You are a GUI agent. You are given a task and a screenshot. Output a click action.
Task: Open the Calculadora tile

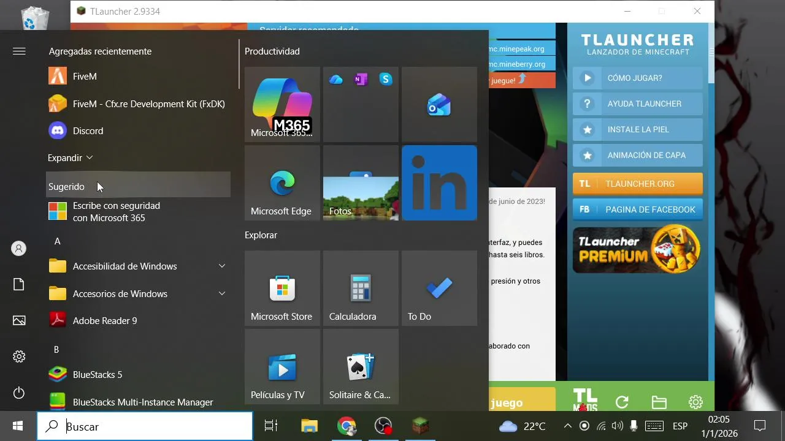pyautogui.click(x=361, y=288)
